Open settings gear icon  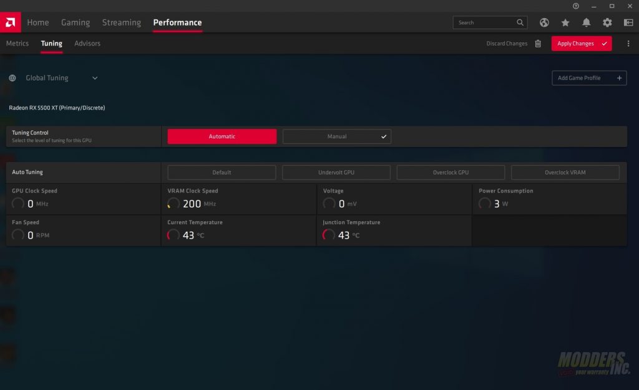click(x=607, y=22)
